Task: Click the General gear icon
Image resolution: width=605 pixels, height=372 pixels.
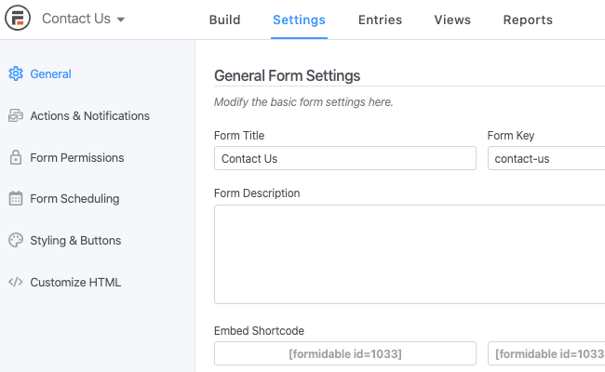Action: click(x=15, y=74)
